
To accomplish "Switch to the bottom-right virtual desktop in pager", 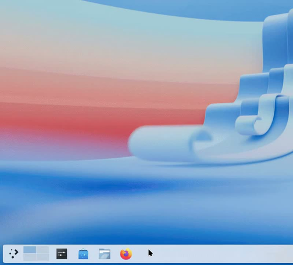I will click(42, 257).
